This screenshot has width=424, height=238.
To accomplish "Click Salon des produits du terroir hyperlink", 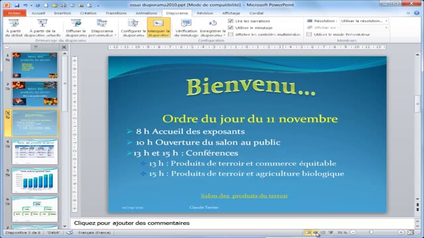I will click(x=244, y=196).
